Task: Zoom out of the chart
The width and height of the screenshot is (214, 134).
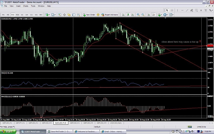Action: [x=143, y=15]
